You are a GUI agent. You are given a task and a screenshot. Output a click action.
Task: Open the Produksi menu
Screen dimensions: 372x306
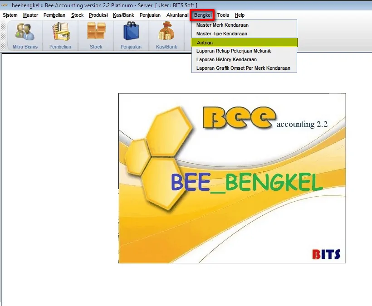pos(98,15)
